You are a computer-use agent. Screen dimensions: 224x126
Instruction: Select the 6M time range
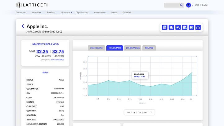pyautogui.click(x=145, y=112)
